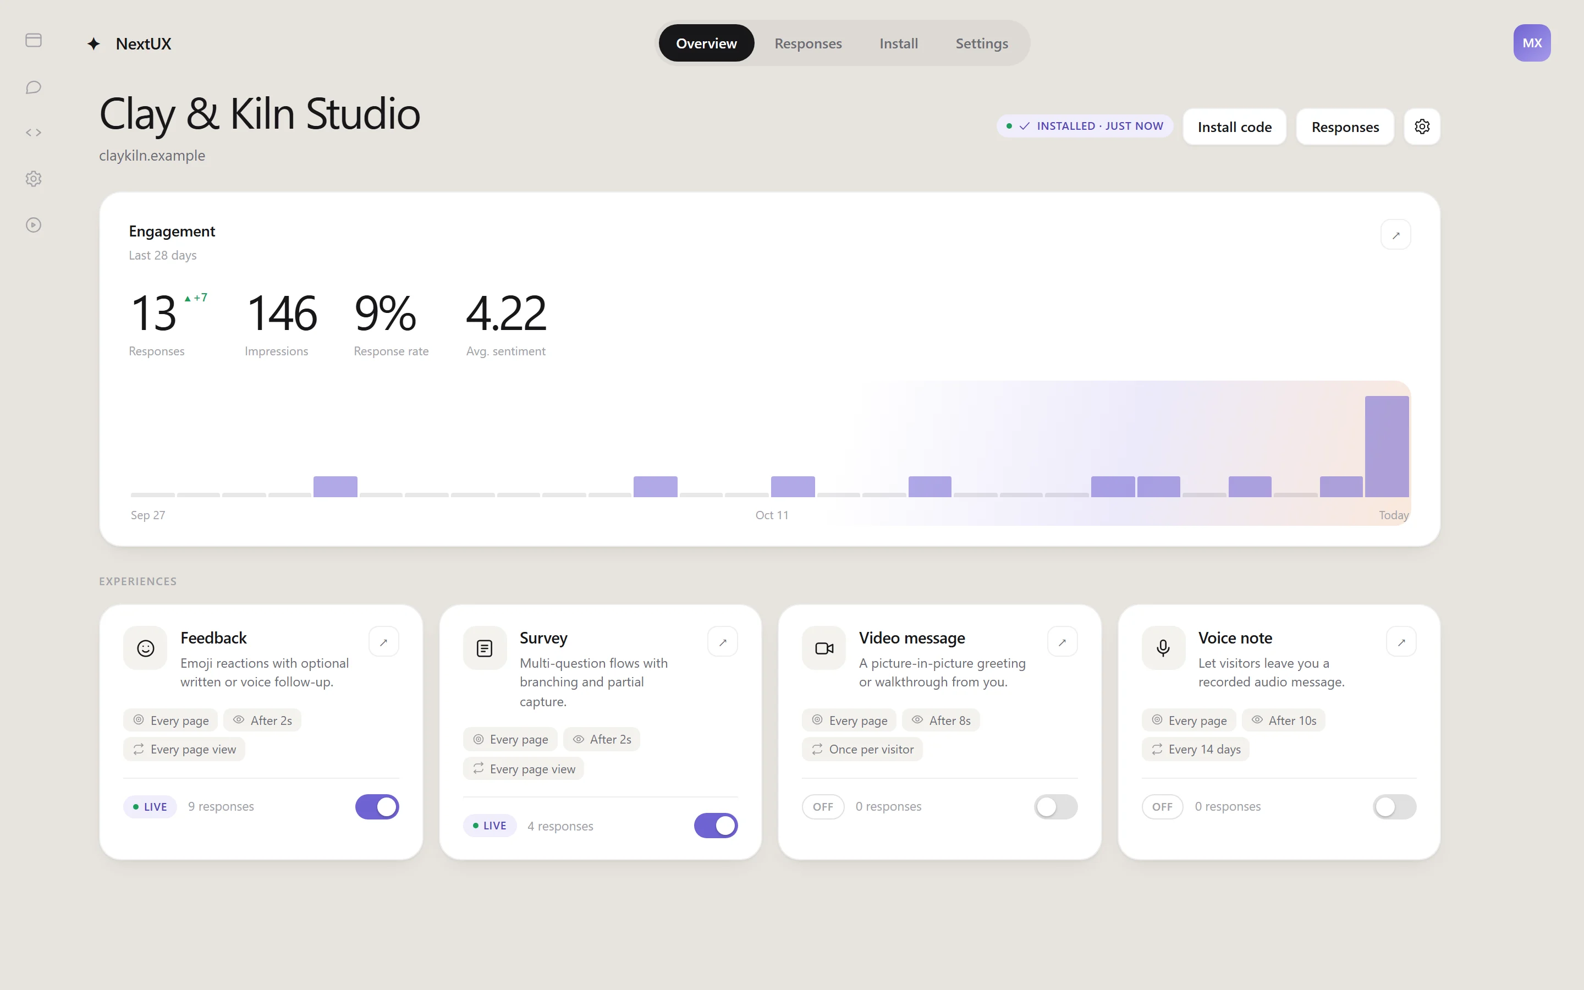Image resolution: width=1584 pixels, height=990 pixels.
Task: Enable the Voice note toggle
Action: pos(1395,807)
